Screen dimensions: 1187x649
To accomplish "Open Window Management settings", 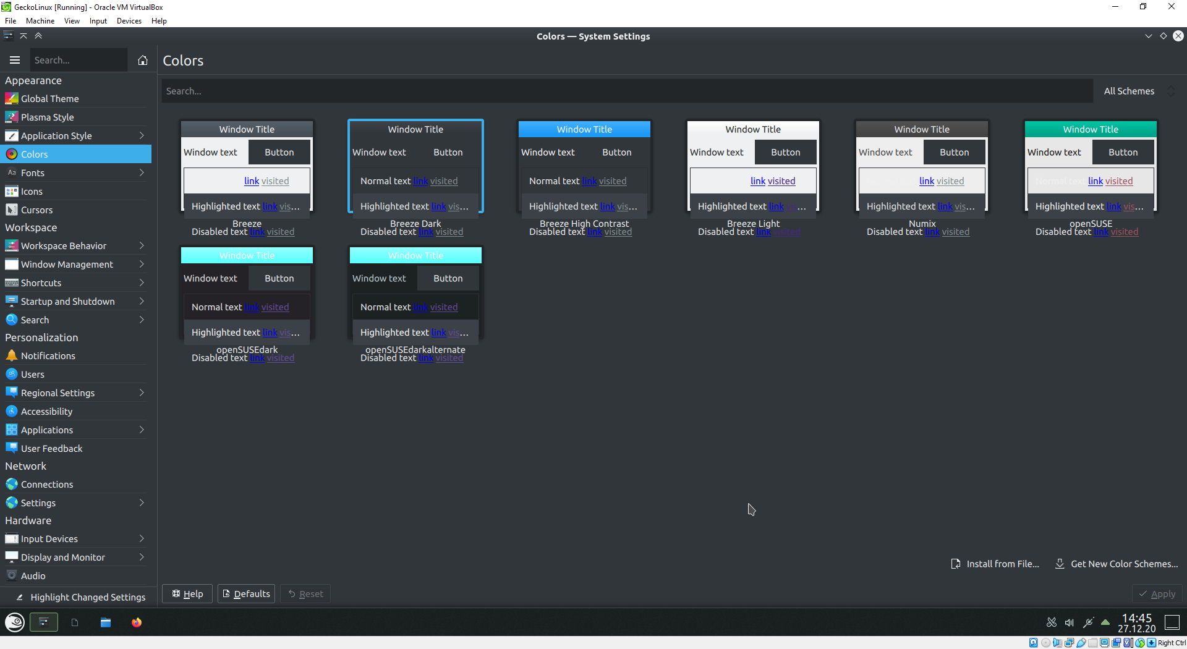I will pos(75,265).
